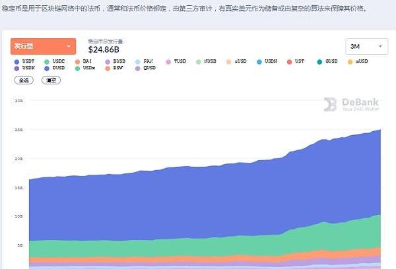Click the teal GUSD legend dot
The image size is (396, 269).
[319, 62]
